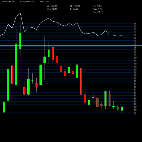Select the high value "H: 112.20"
Screen dimensions: 142x142
75,6
